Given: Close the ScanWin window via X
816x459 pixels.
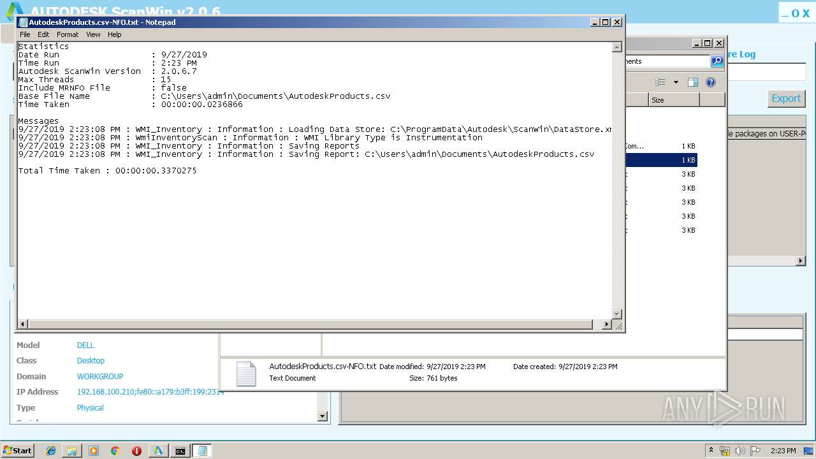Looking at the screenshot, I should [805, 13].
